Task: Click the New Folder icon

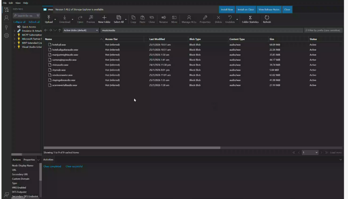Action: click(x=104, y=19)
